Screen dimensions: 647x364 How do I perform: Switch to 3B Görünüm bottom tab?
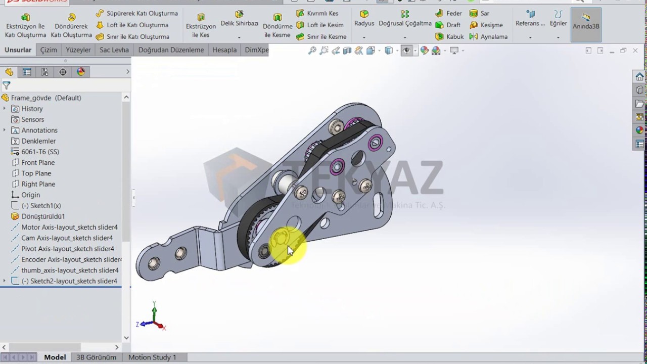click(96, 357)
